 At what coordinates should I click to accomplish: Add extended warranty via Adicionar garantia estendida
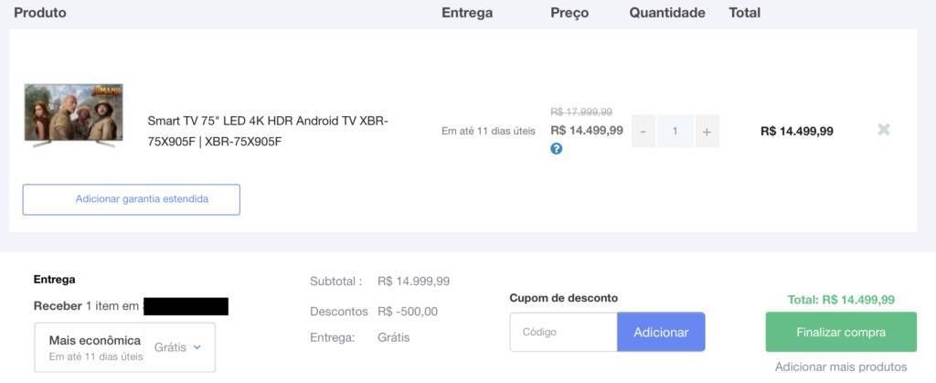point(132,199)
